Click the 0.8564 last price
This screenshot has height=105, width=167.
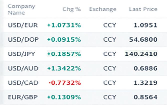click(145, 97)
